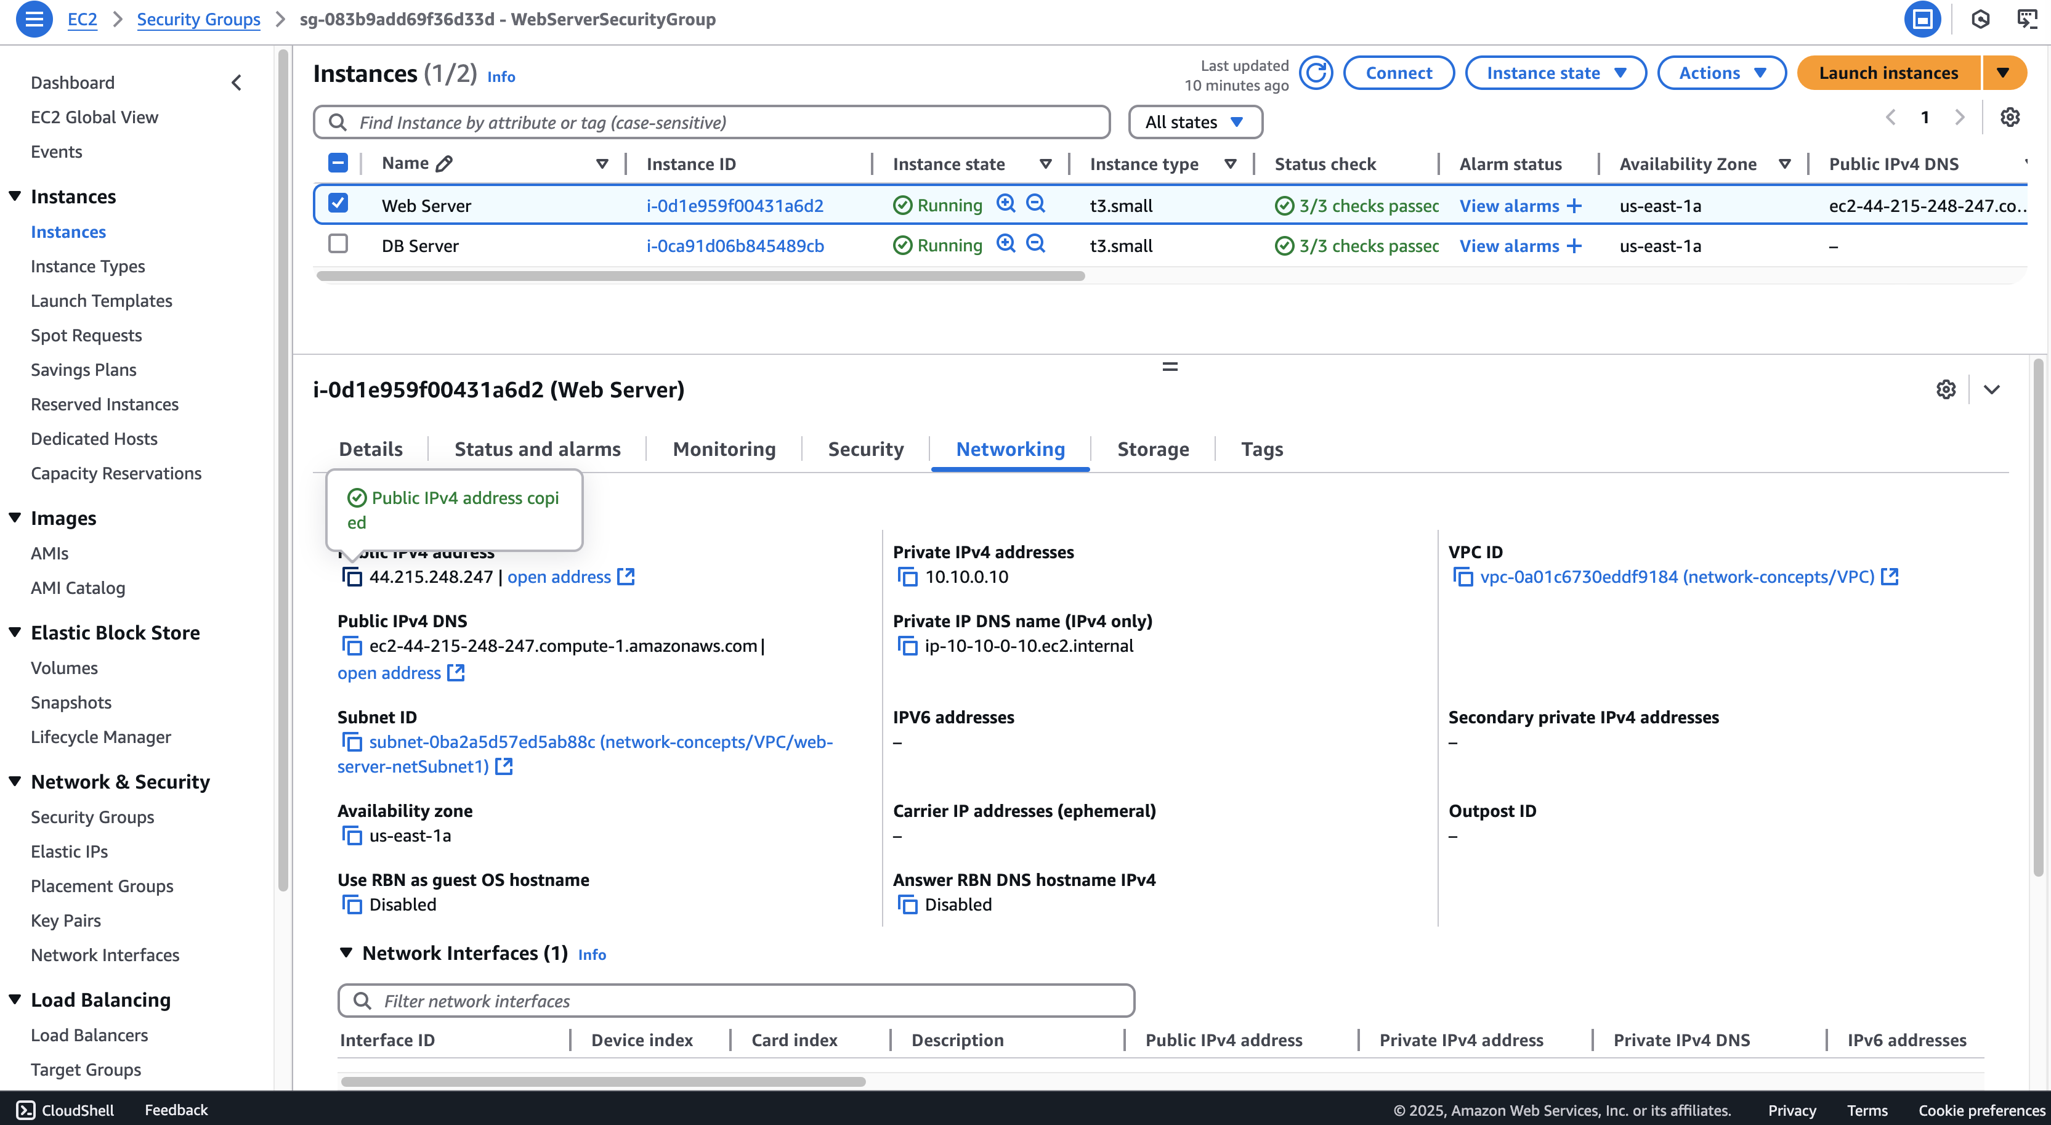Focus the Filter network interfaces field
The width and height of the screenshot is (2051, 1125).
[735, 1001]
